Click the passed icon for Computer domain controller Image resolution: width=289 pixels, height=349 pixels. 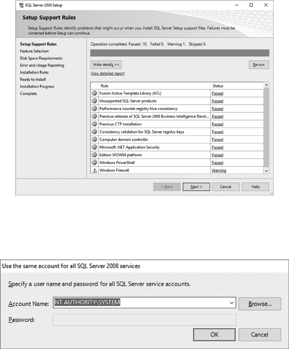(94, 139)
